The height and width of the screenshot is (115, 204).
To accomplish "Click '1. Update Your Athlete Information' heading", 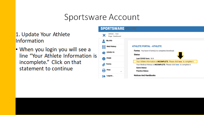I will pos(43,37).
